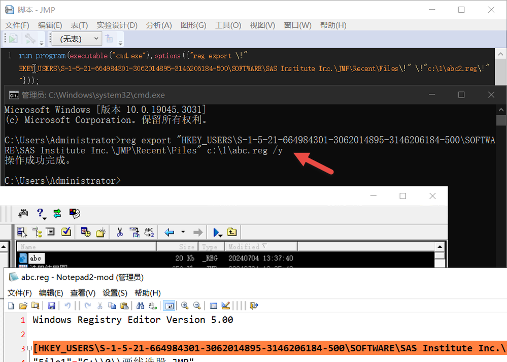Create a new document in Notepad2
The image size is (507, 362).
coord(11,305)
